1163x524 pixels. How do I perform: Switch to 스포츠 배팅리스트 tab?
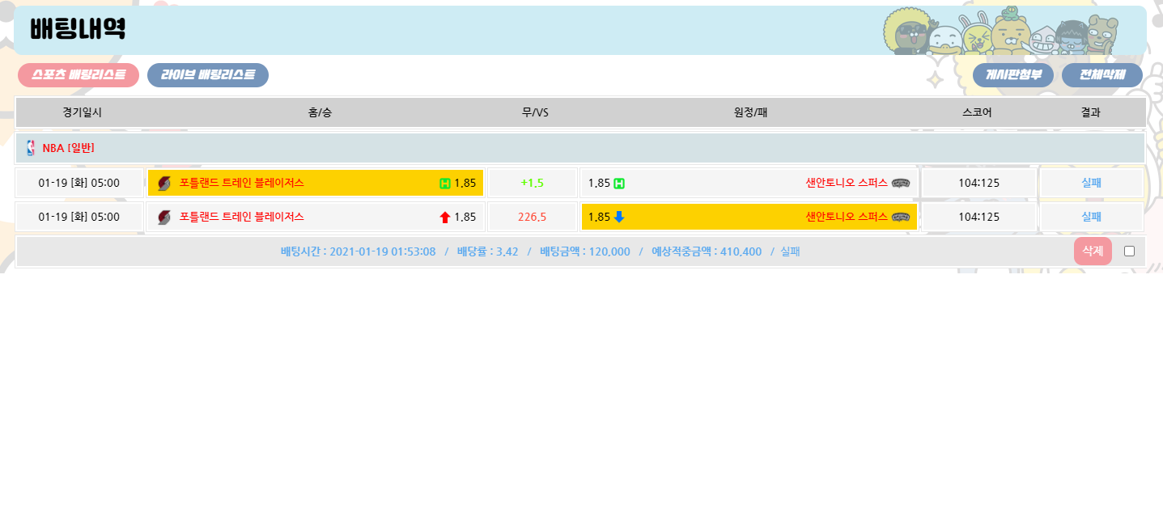tap(79, 75)
